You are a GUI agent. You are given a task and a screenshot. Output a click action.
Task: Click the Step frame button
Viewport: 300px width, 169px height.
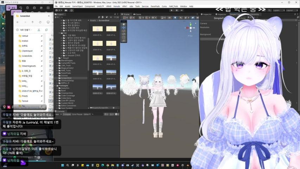point(181,10)
